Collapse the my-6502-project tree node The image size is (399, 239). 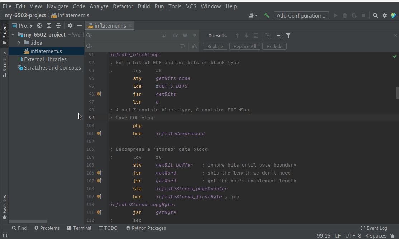(13, 35)
